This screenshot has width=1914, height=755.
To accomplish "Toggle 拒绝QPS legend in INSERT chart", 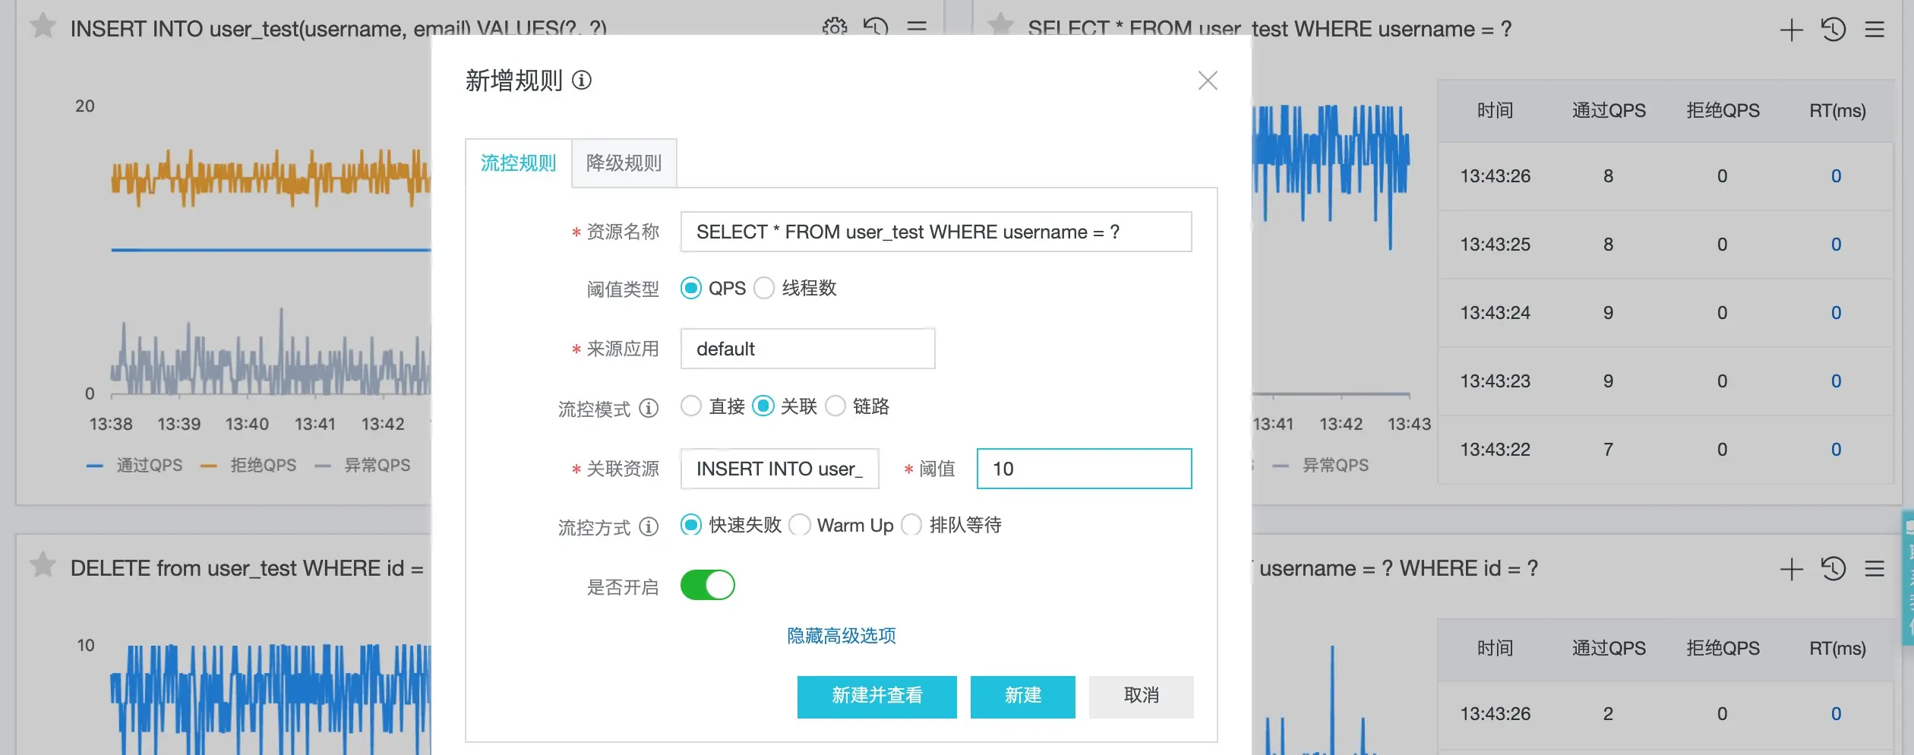I will 248,466.
